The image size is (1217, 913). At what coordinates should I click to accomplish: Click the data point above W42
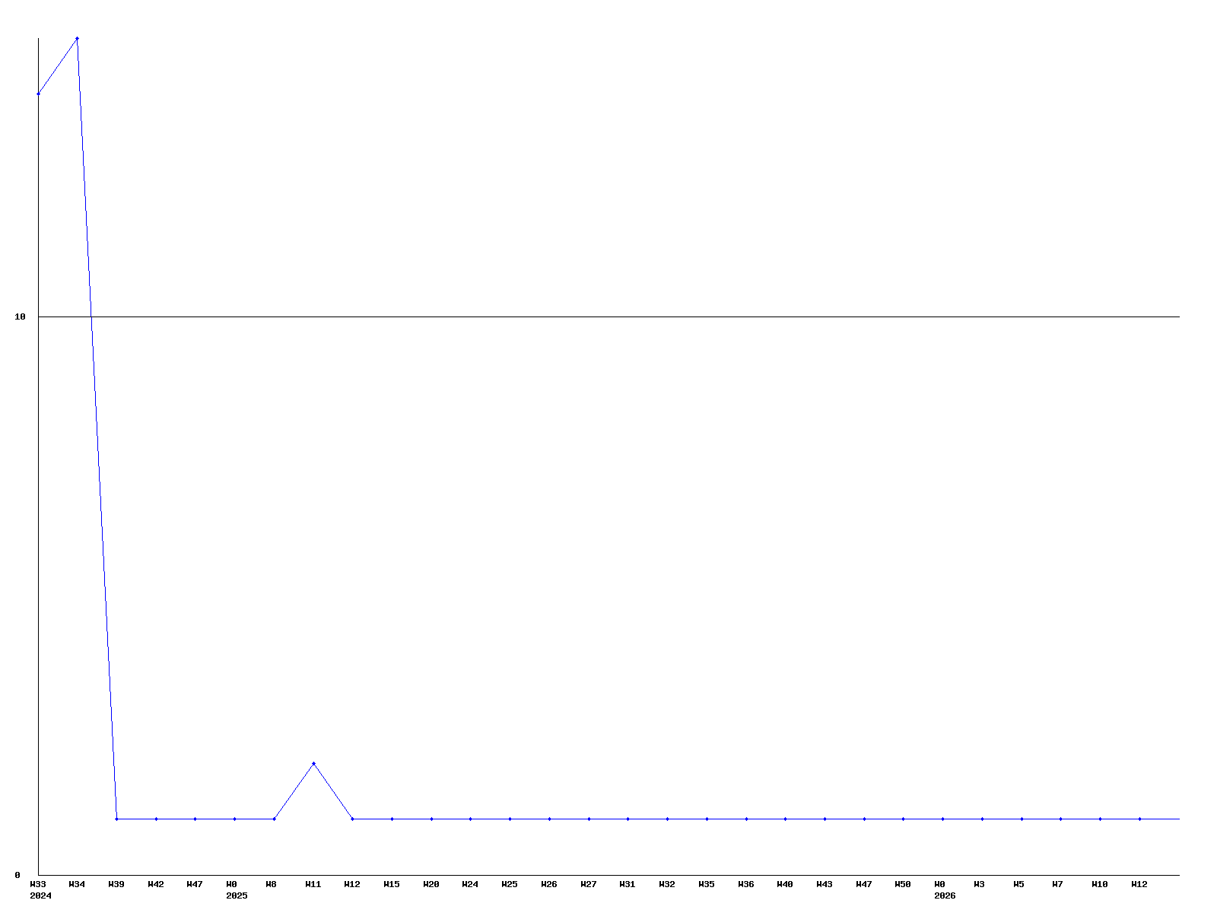[156, 819]
